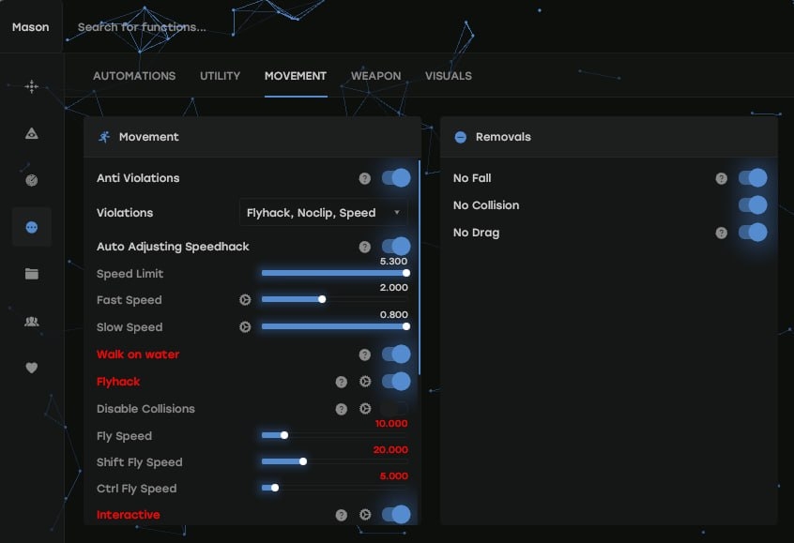Expand the Violations dropdown list
Screen dimensions: 794x543
(323, 213)
